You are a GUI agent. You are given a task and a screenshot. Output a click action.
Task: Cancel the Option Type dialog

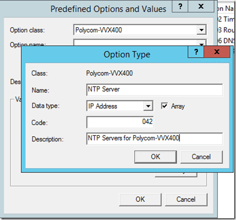point(202,157)
